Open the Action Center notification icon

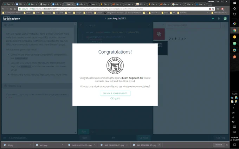pyautogui.click(x=234, y=145)
